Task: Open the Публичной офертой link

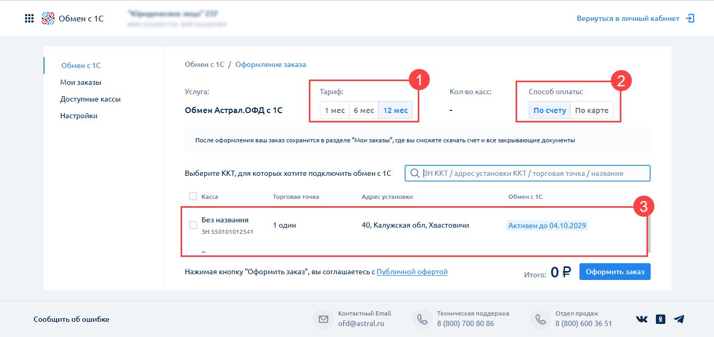Action: point(412,272)
